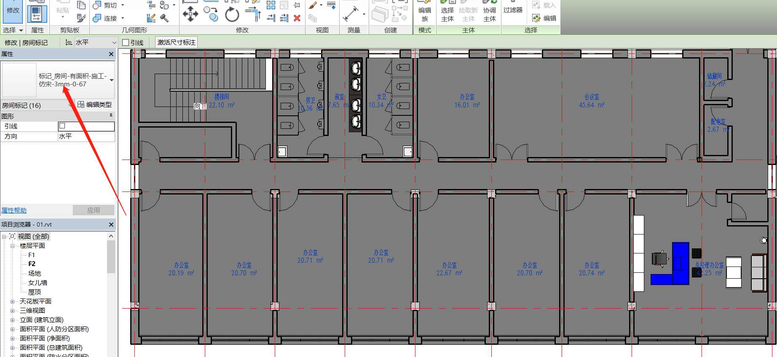Viewport: 777px width, 357px height.
Task: Select 屋顶 in the project browser
Action: coord(35,292)
